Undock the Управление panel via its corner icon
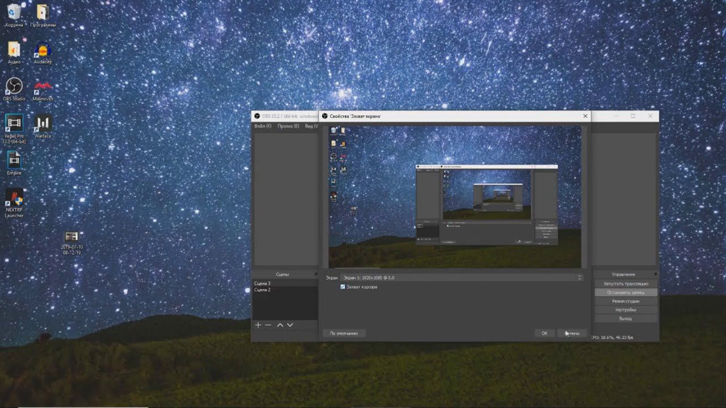 click(x=656, y=274)
